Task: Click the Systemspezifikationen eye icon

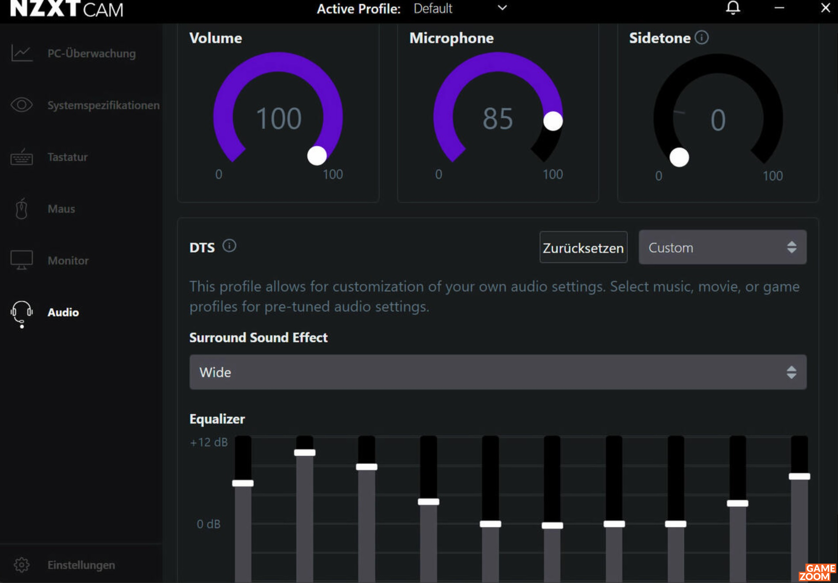Action: point(22,105)
